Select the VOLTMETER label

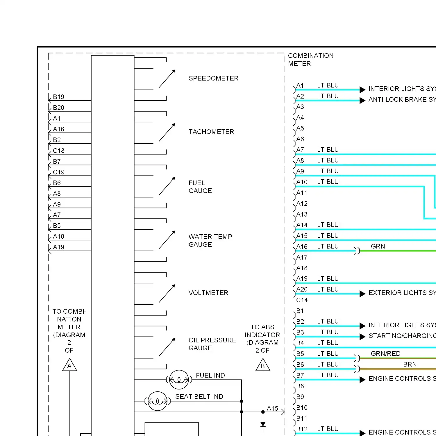[x=208, y=293]
